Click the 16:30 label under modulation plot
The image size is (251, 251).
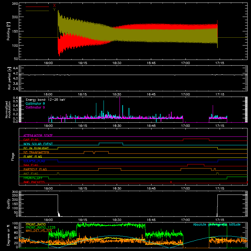117,126
